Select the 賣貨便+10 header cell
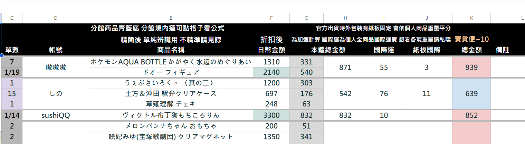Screen dimensions: 525x144 471,39
